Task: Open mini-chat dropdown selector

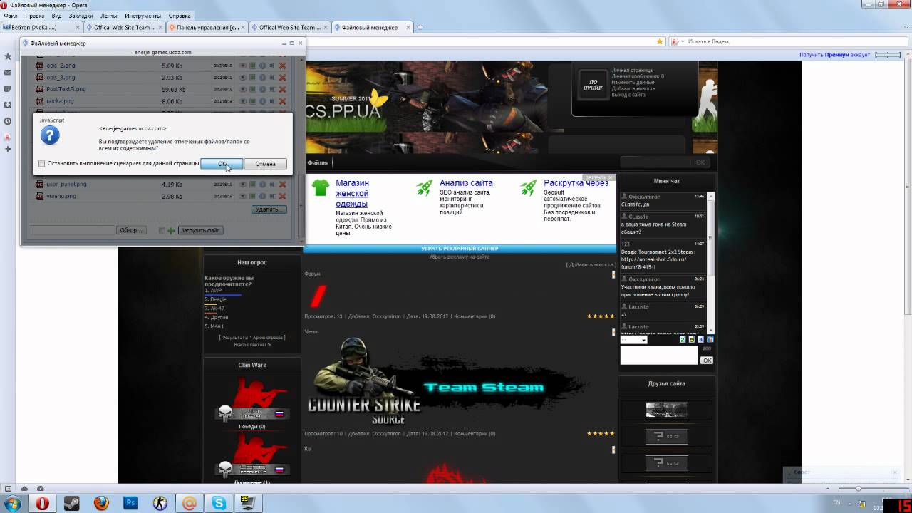Action: (x=634, y=340)
